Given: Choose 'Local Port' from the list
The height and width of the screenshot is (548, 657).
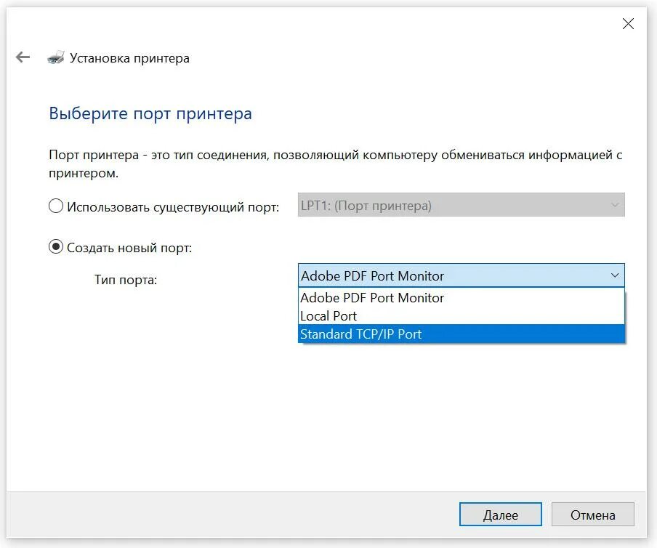Looking at the screenshot, I should click(x=461, y=316).
